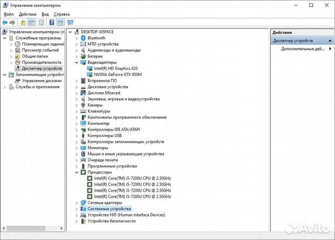Click the Help question mark toolbar icon
Viewport: 335px width, 240px height.
52,22
